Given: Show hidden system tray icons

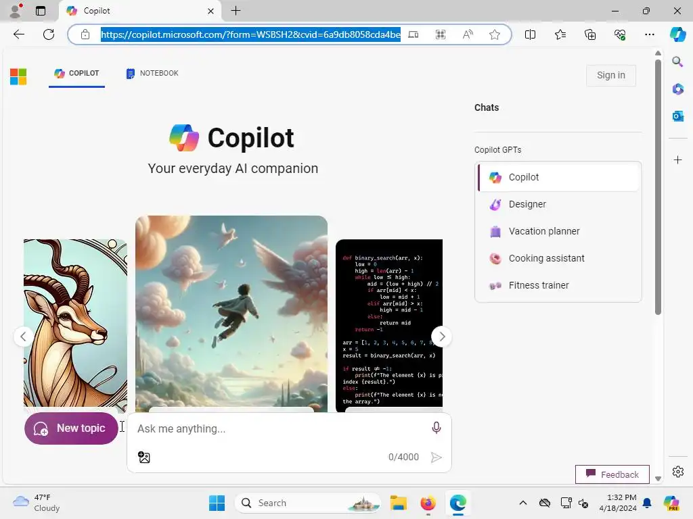Looking at the screenshot, I should coord(523,503).
